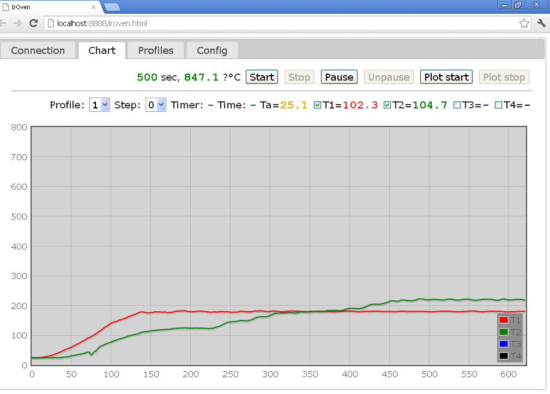The image size is (550, 394).
Task: Enable the T3 sensor checkbox
Action: (x=457, y=105)
